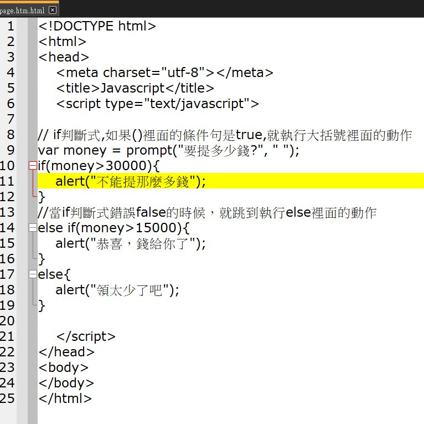Click the else if(money>15000){ code text
Viewport: 424px width, 424px height.
tap(113, 228)
